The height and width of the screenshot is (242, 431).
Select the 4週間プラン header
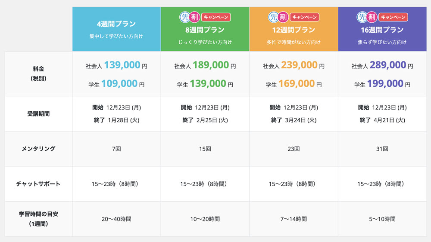(x=116, y=29)
